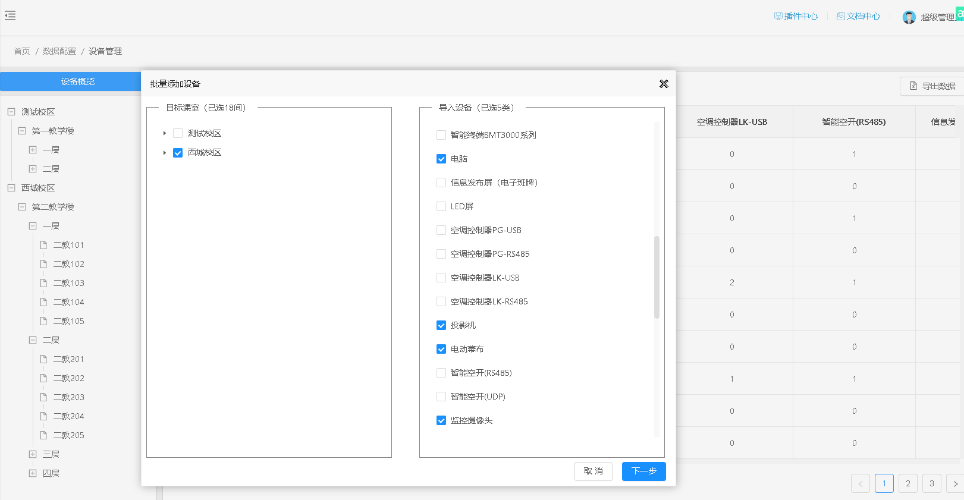Click the 超级管理 user avatar
The height and width of the screenshot is (500, 964).
909,17
